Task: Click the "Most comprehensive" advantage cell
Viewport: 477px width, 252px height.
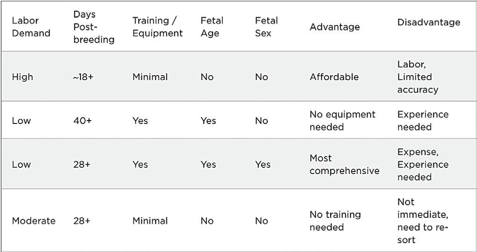Action: click(344, 165)
